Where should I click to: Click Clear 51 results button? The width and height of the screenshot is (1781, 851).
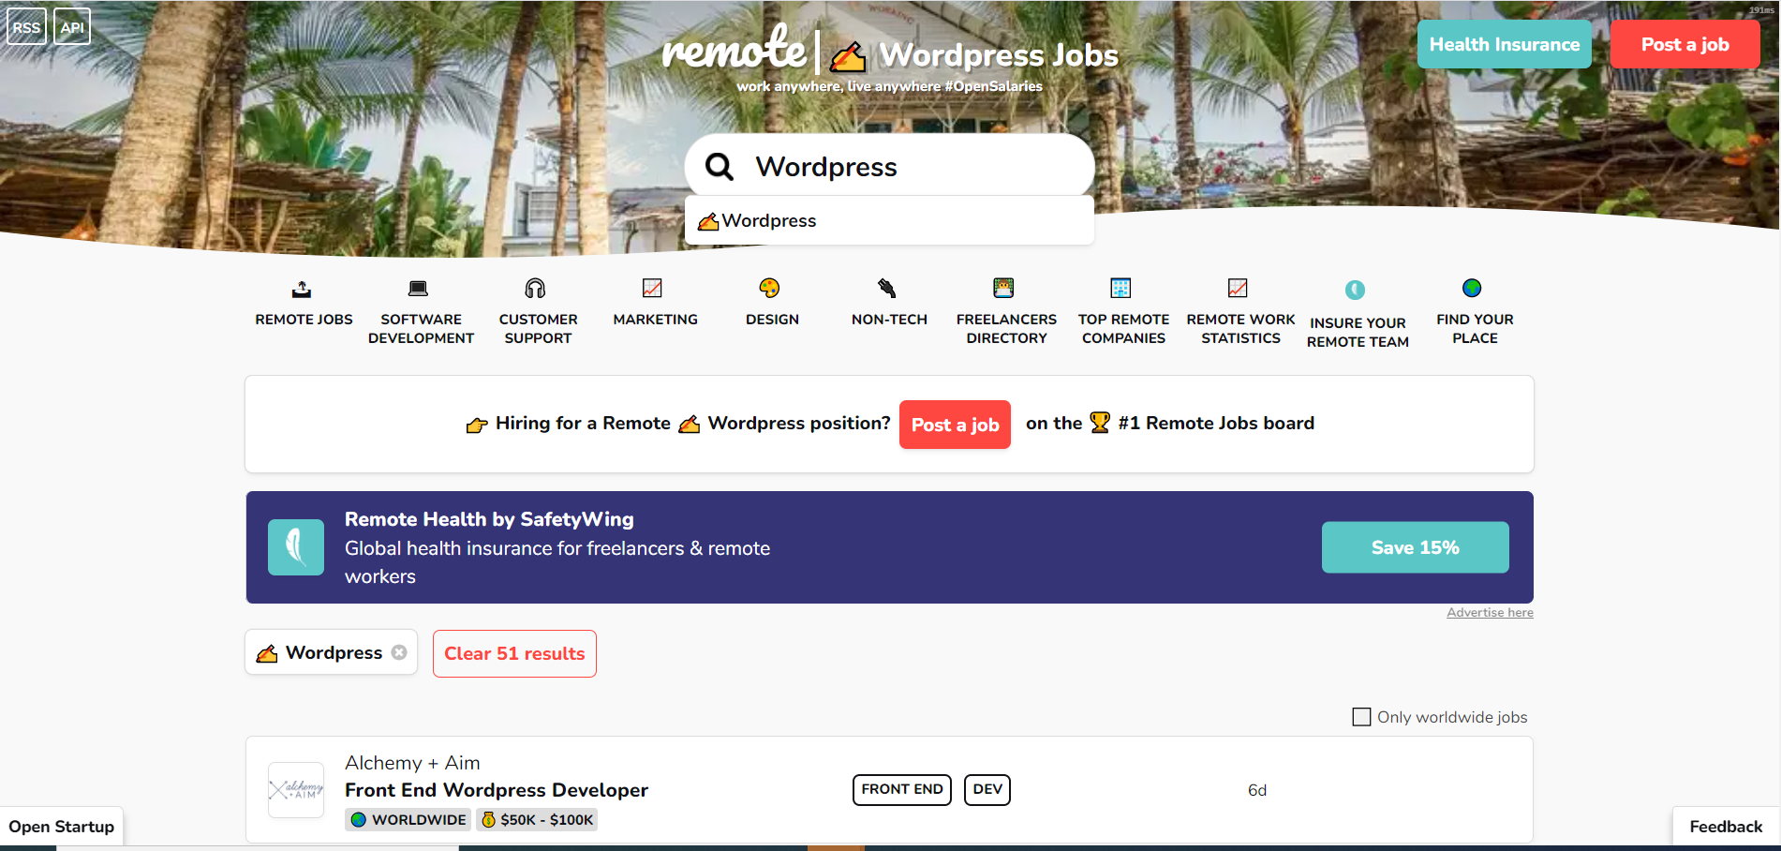(514, 653)
